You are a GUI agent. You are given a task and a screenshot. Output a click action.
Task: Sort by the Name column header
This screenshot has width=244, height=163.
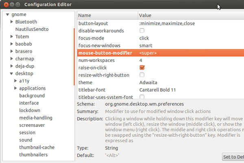pos(107,15)
